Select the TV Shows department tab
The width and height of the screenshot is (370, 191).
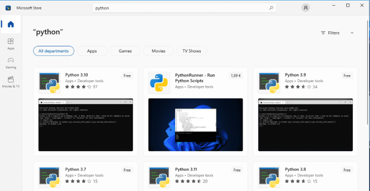192,51
